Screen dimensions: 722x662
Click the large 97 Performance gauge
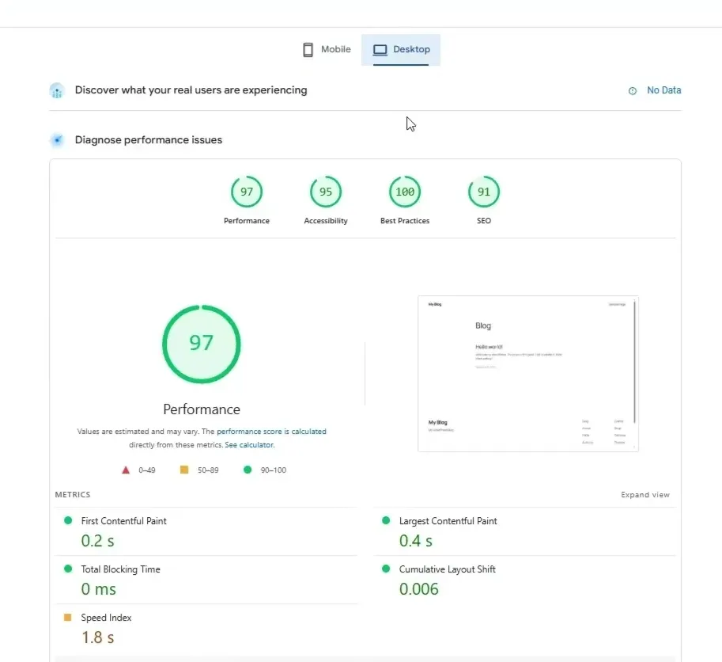click(201, 344)
